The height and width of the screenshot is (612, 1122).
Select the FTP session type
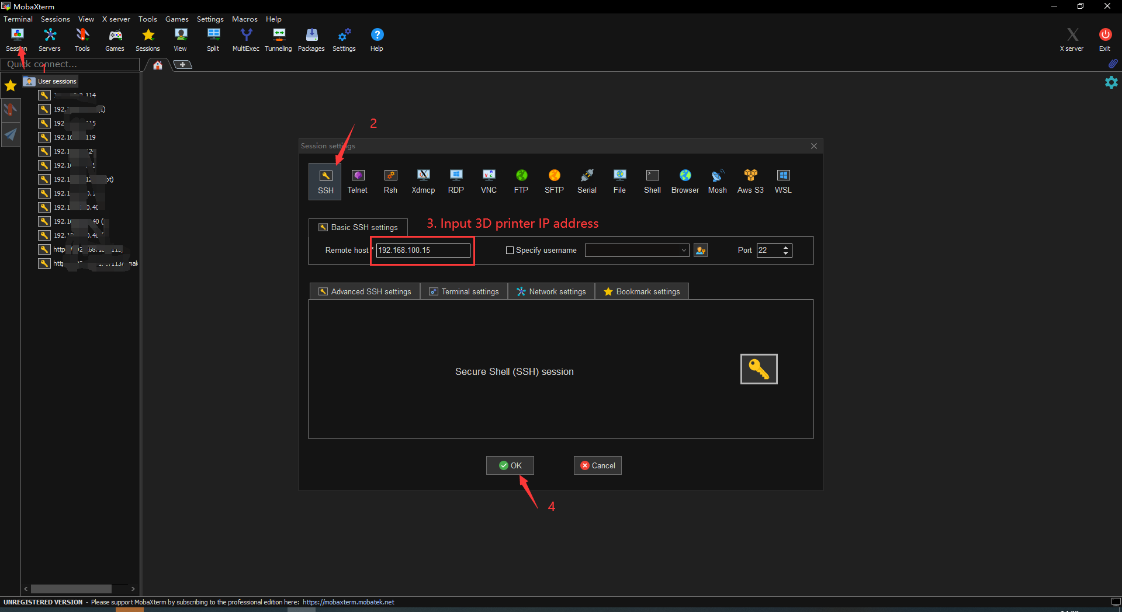(521, 182)
